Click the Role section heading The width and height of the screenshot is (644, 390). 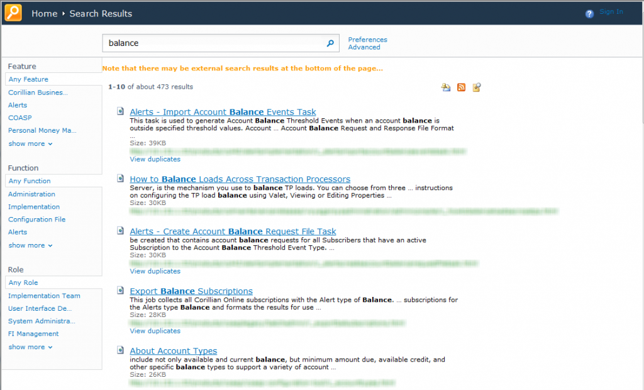coord(16,270)
